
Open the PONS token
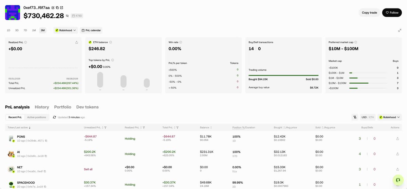point(21,136)
